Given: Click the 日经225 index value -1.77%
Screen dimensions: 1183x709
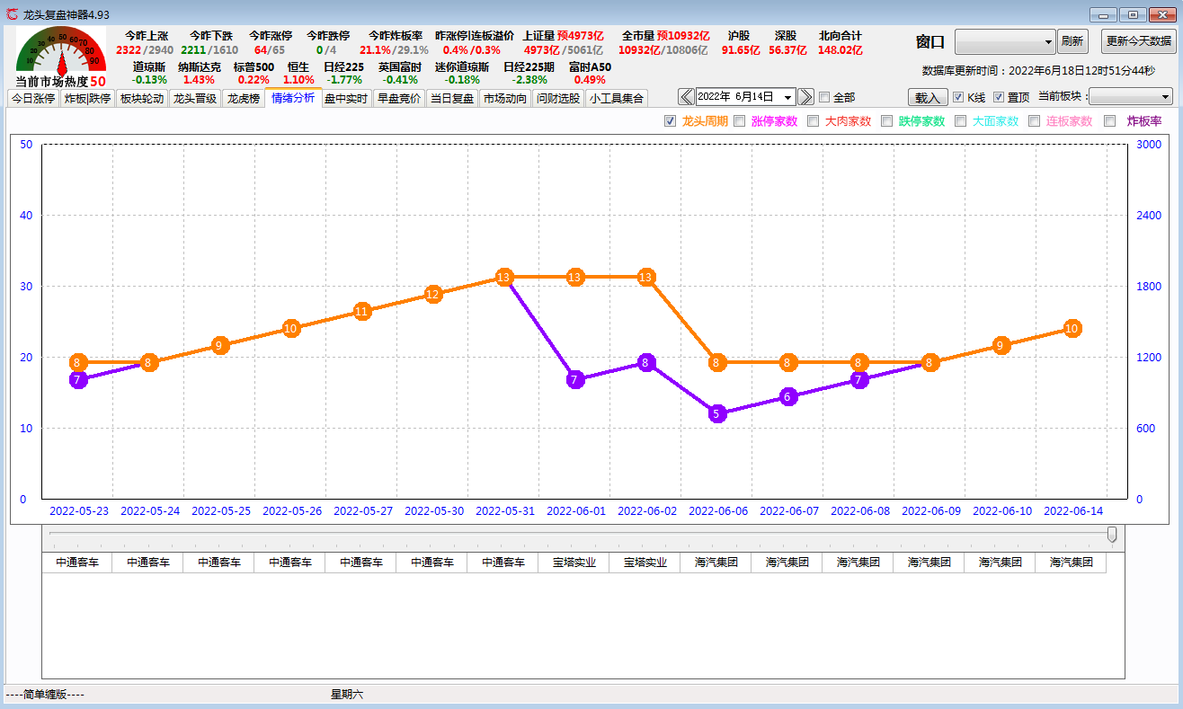Looking at the screenshot, I should tap(344, 80).
